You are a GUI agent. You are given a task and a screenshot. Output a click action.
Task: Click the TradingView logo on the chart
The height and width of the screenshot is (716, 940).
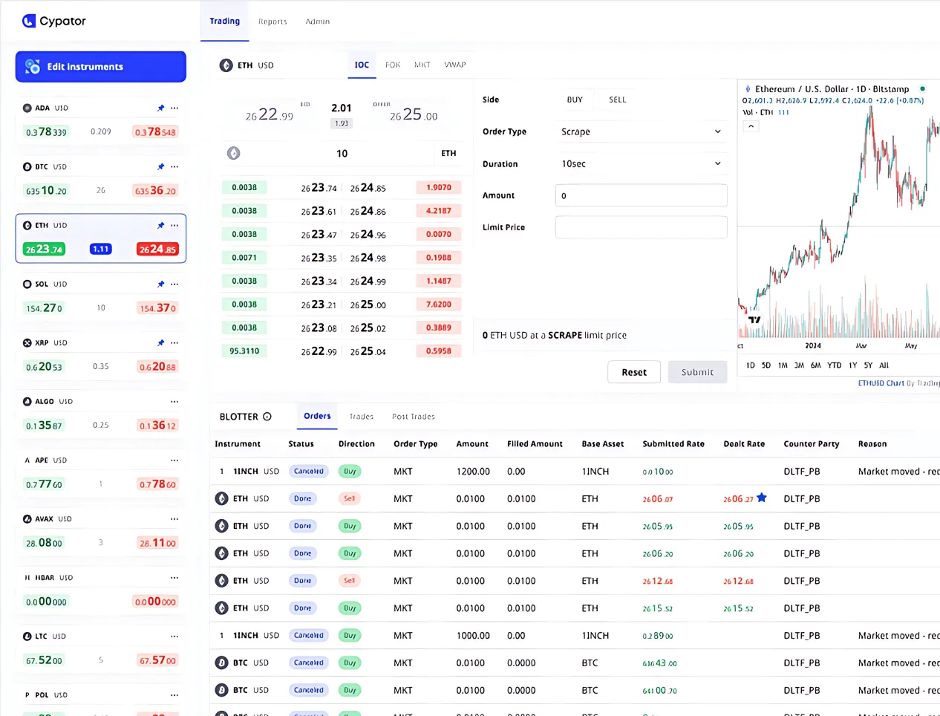coord(754,319)
